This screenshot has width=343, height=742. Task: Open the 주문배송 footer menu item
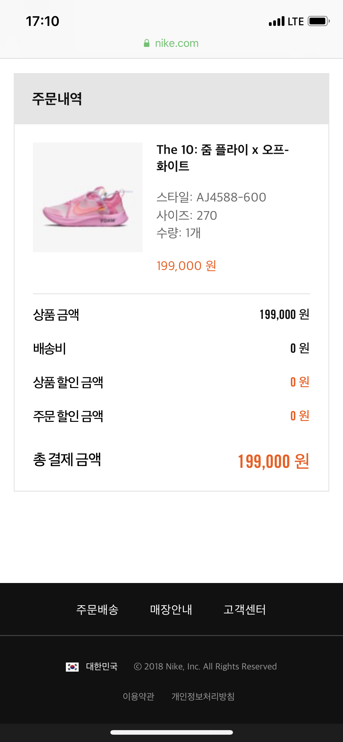pyautogui.click(x=97, y=609)
